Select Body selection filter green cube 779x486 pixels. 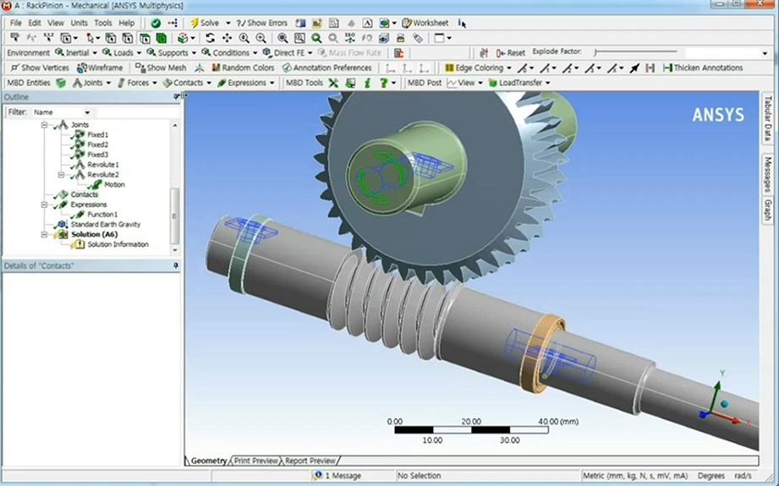click(x=162, y=38)
